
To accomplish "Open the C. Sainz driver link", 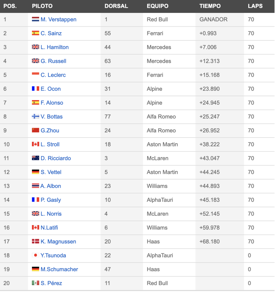I will pos(51,33).
